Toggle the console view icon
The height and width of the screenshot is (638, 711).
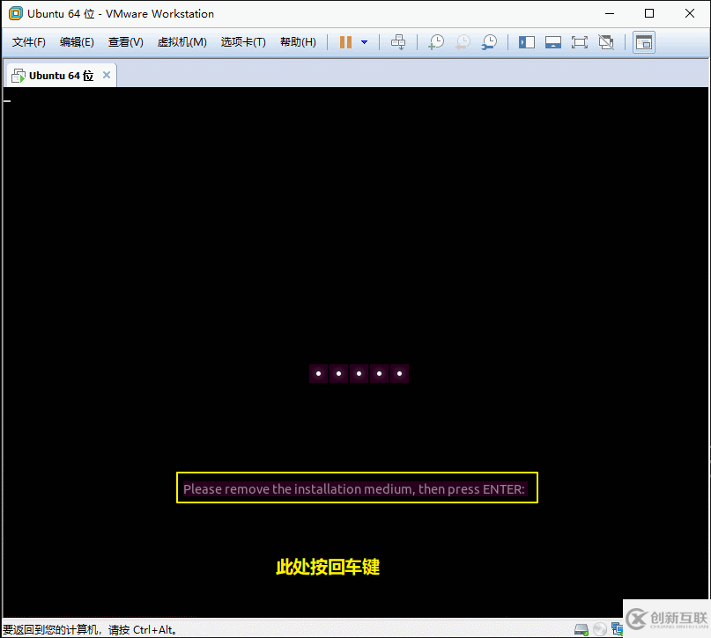click(644, 42)
